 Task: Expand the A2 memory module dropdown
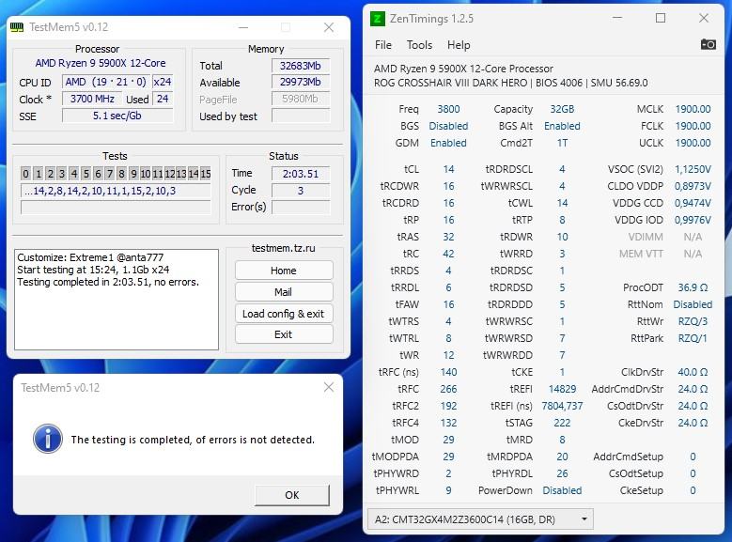tap(480, 519)
